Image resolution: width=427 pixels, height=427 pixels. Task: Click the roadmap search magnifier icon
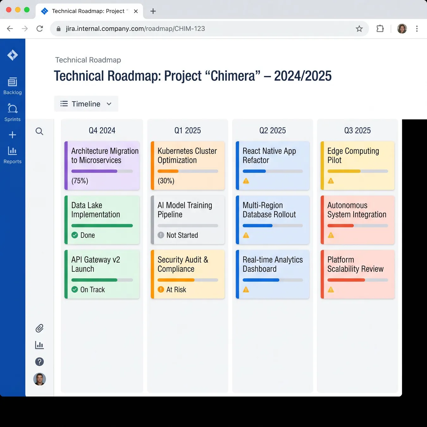[39, 131]
